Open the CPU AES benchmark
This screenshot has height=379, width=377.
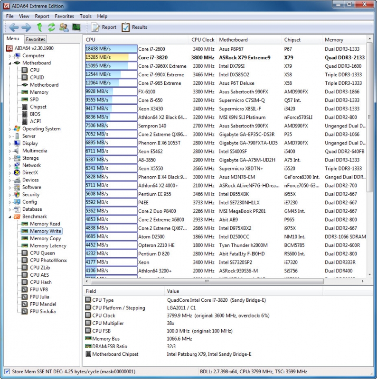point(39,275)
